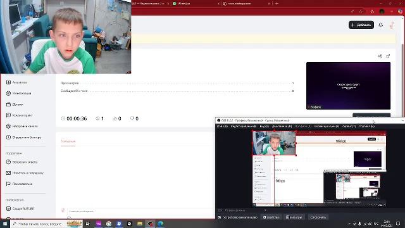This screenshot has width=405, height=228.
Task: Open the OBS icon on the taskbar
Action: (x=151, y=224)
